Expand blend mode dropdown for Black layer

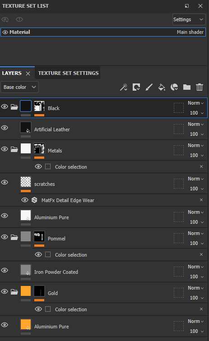point(196,103)
